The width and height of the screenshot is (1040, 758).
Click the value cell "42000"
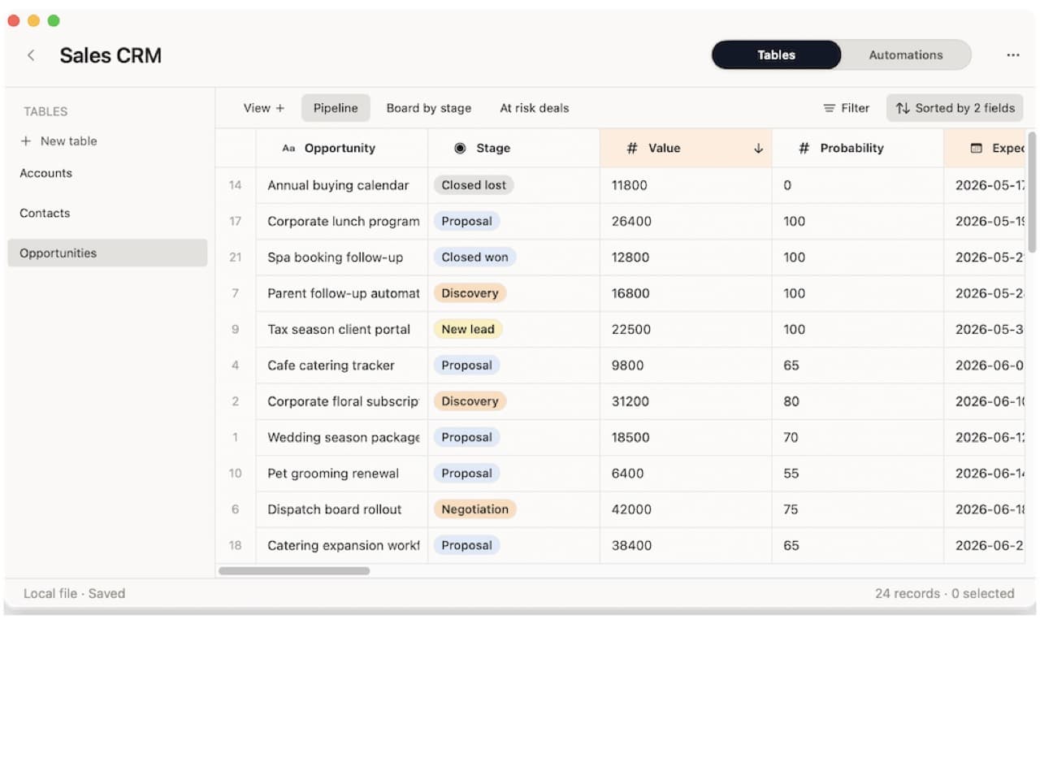(686, 509)
